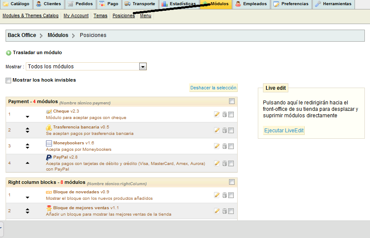Remove PayPal module via trash icon
This screenshot has width=370, height=238.
coord(224,163)
